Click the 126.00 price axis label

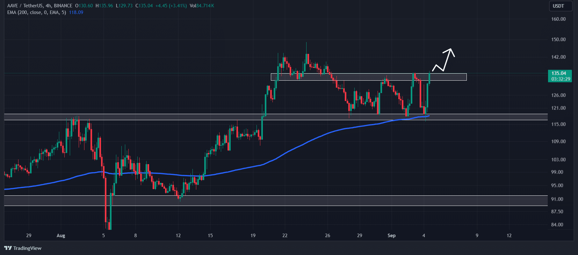[x=559, y=95]
